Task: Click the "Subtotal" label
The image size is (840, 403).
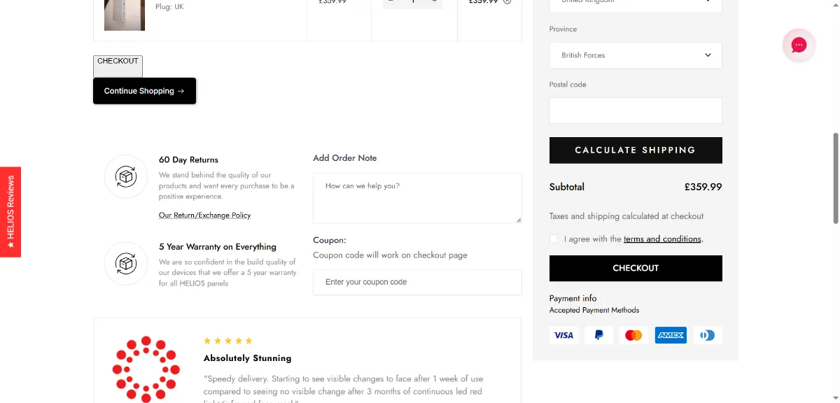Action: (567, 187)
